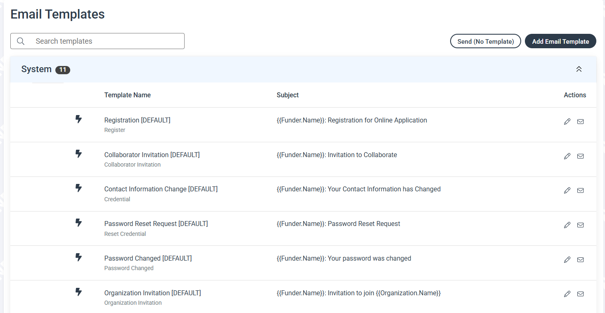Click Send (No Template) button
This screenshot has height=313, width=605.
tap(486, 41)
